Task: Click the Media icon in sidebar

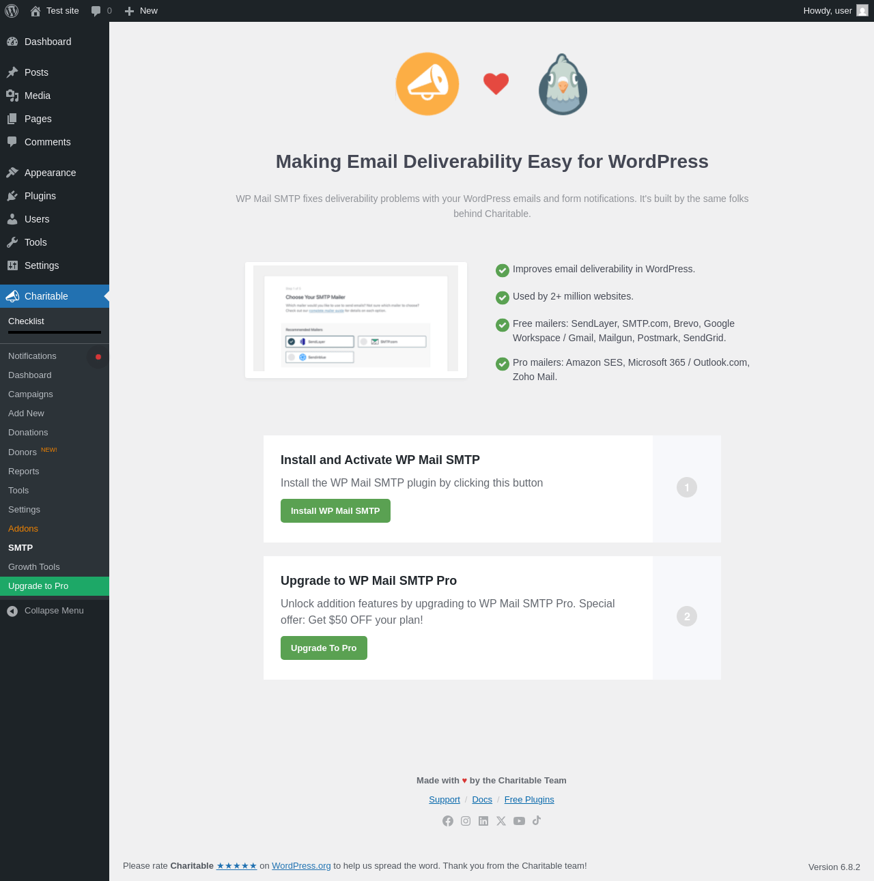Action: coord(12,96)
